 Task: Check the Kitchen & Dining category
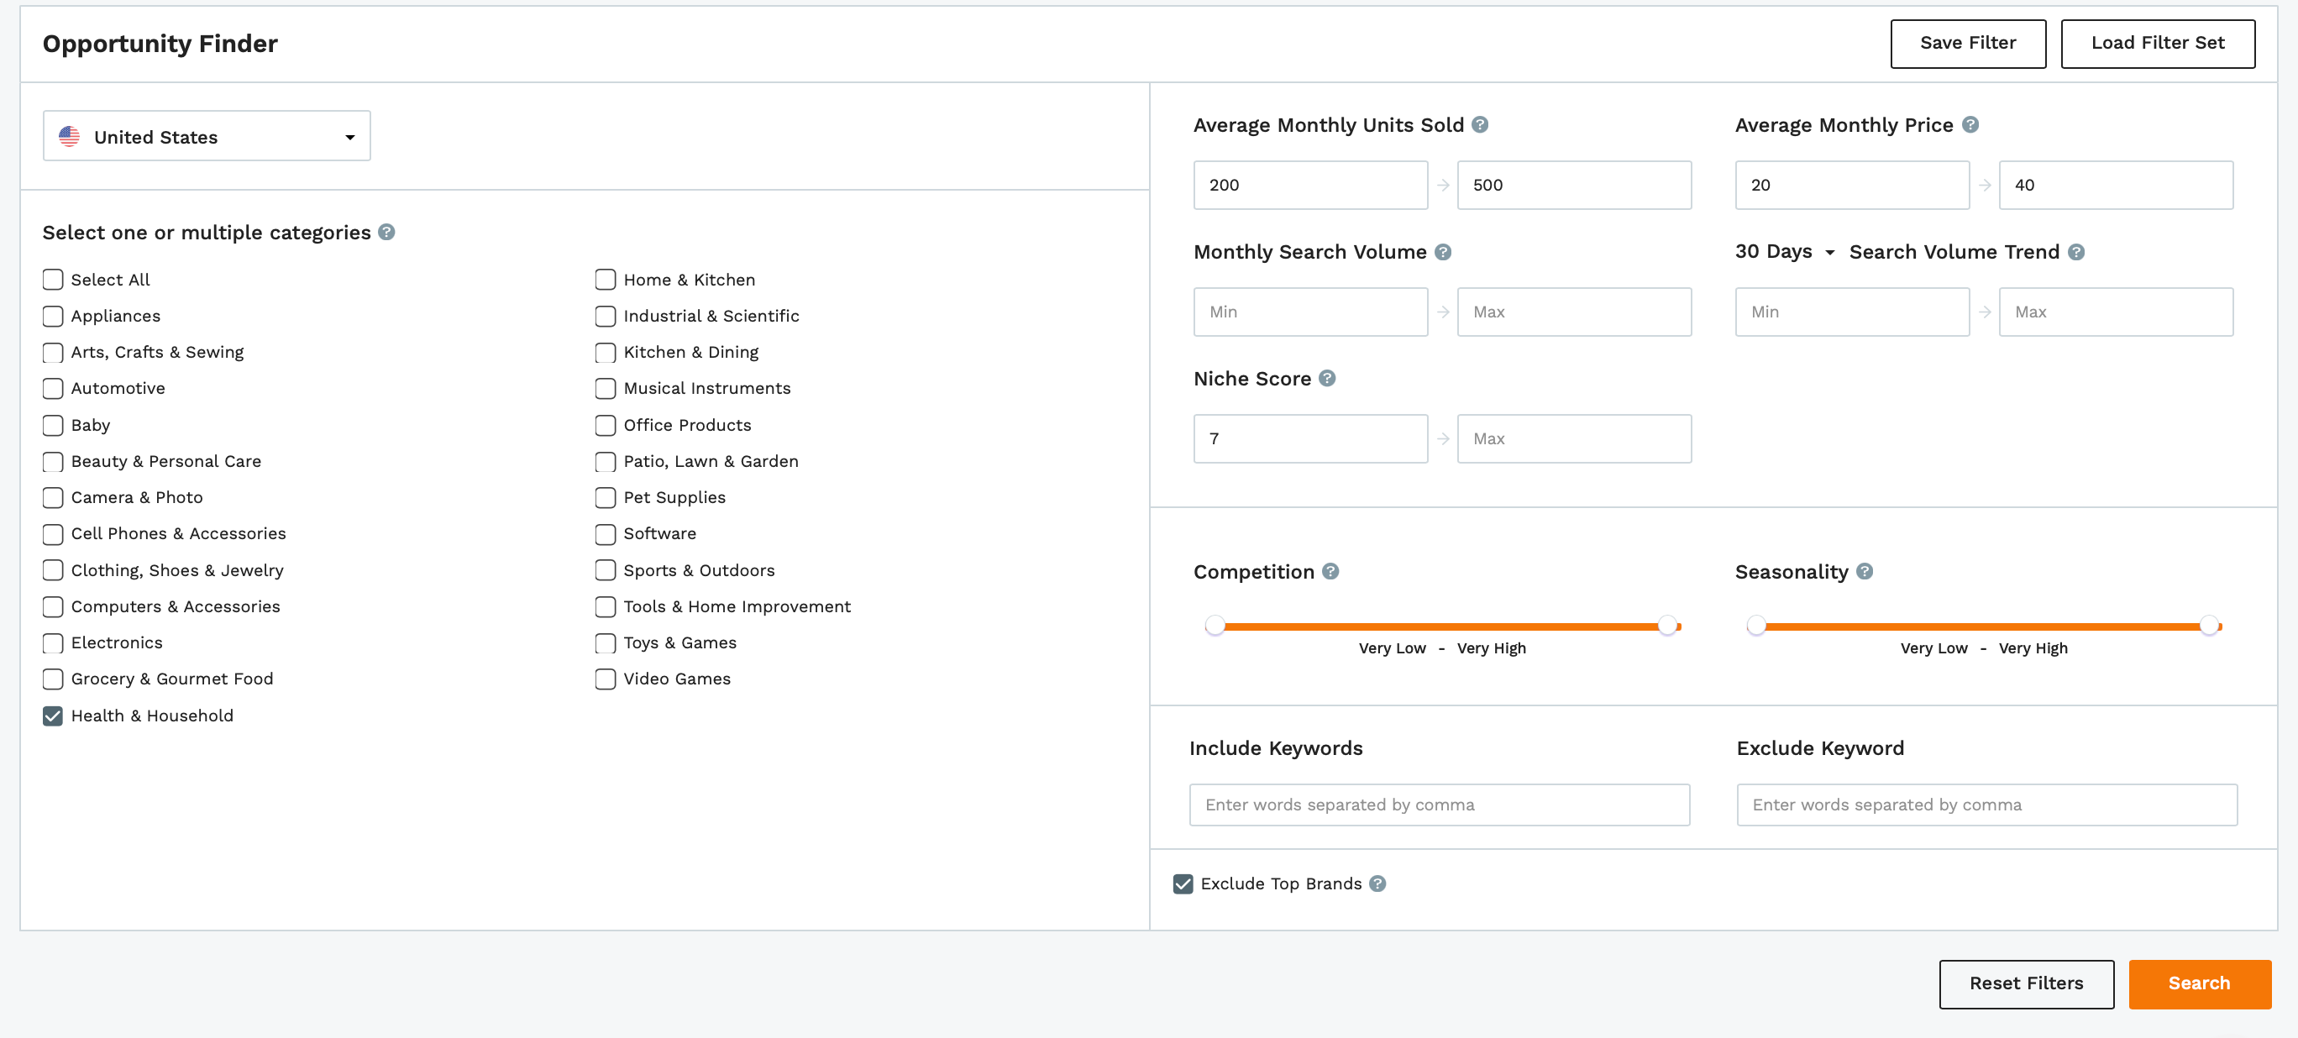pyautogui.click(x=605, y=353)
